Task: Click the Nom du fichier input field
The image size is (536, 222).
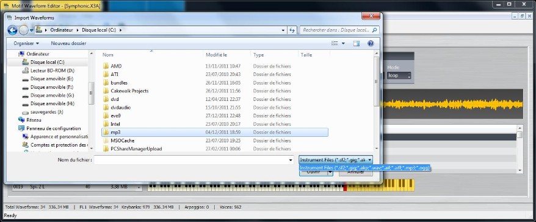Action: pyautogui.click(x=194, y=160)
